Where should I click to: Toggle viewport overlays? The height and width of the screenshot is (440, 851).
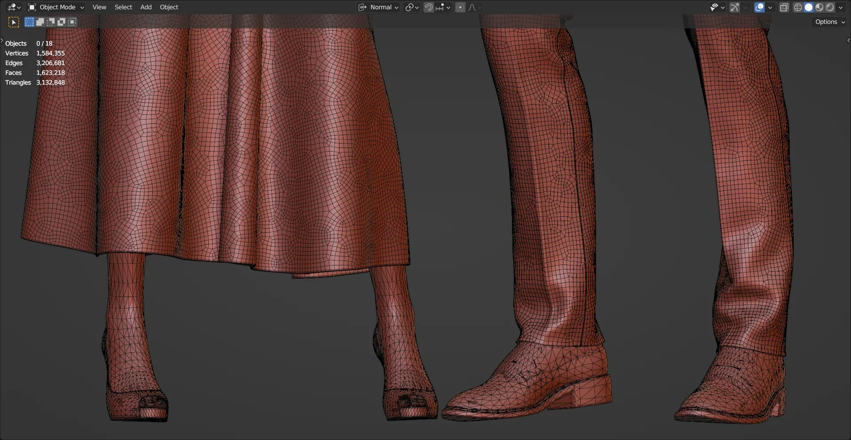(x=759, y=7)
